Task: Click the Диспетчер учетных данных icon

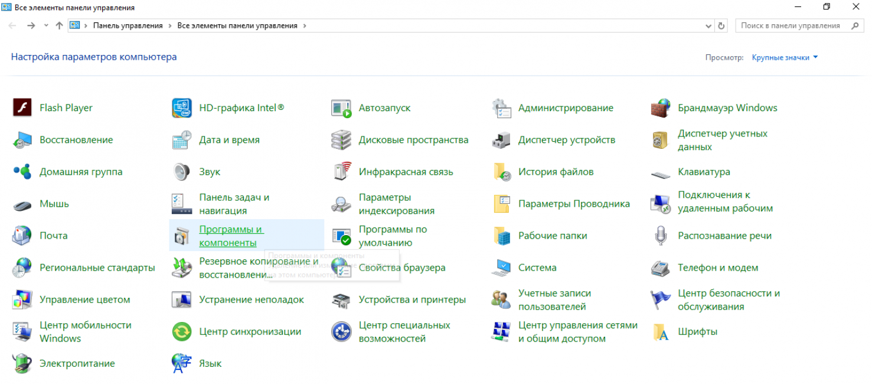Action: (x=660, y=140)
